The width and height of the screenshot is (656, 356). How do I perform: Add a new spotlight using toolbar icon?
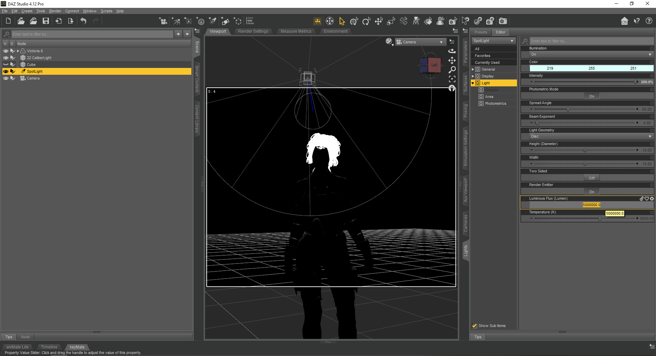213,21
